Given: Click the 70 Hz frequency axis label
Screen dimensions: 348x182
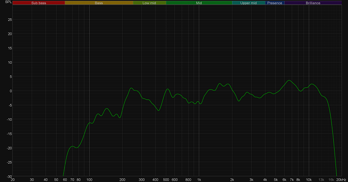Looking at the screenshot, I should pos(72,180).
